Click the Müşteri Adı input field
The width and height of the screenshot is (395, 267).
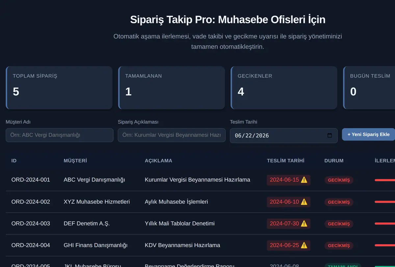pyautogui.click(x=60, y=135)
